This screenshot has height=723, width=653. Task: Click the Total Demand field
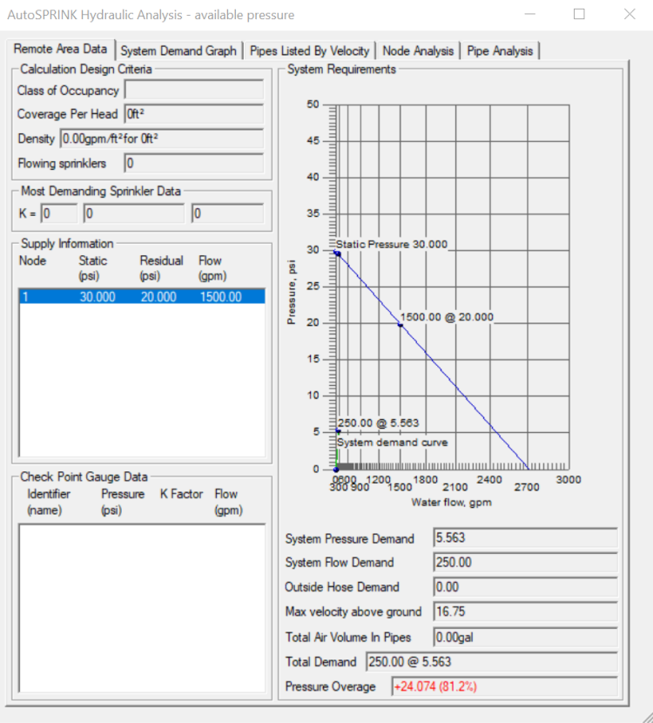click(492, 662)
